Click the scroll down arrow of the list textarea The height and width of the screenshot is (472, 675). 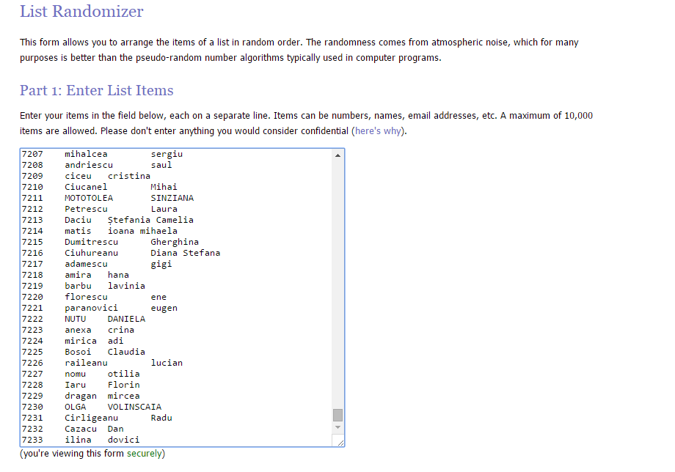338,427
